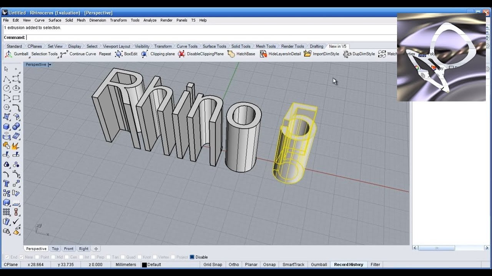
Task: Open the Perspective viewport title dropdown arrow
Action: point(50,65)
